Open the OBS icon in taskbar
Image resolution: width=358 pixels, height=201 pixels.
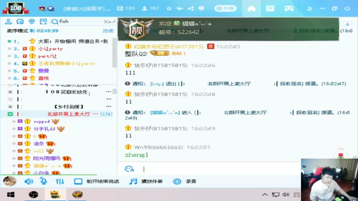coord(34,195)
